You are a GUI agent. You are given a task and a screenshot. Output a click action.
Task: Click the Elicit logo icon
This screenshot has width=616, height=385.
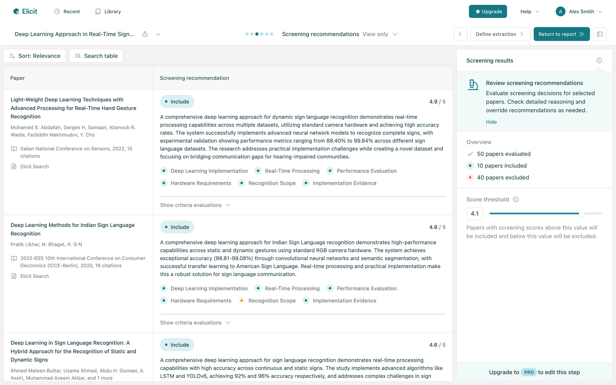16,12
